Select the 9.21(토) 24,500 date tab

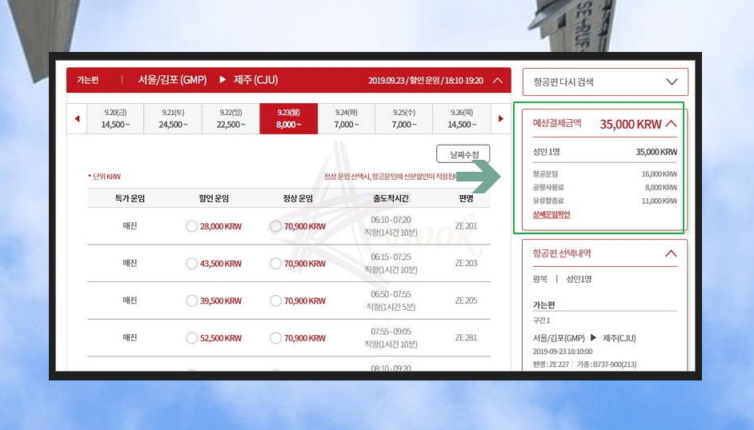173,118
